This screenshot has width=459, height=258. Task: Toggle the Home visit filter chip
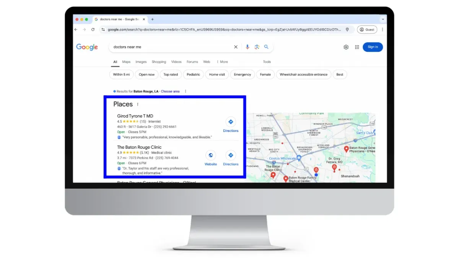(217, 75)
